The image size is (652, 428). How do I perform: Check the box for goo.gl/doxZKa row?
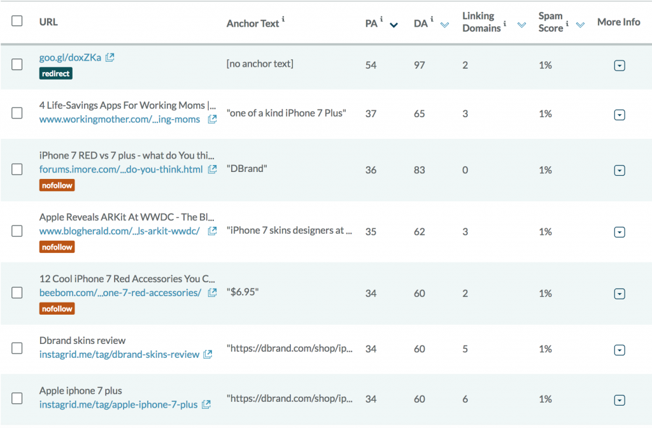17,64
